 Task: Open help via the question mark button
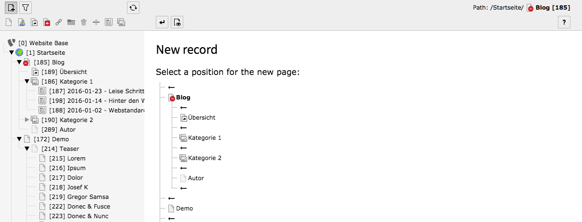[x=564, y=22]
